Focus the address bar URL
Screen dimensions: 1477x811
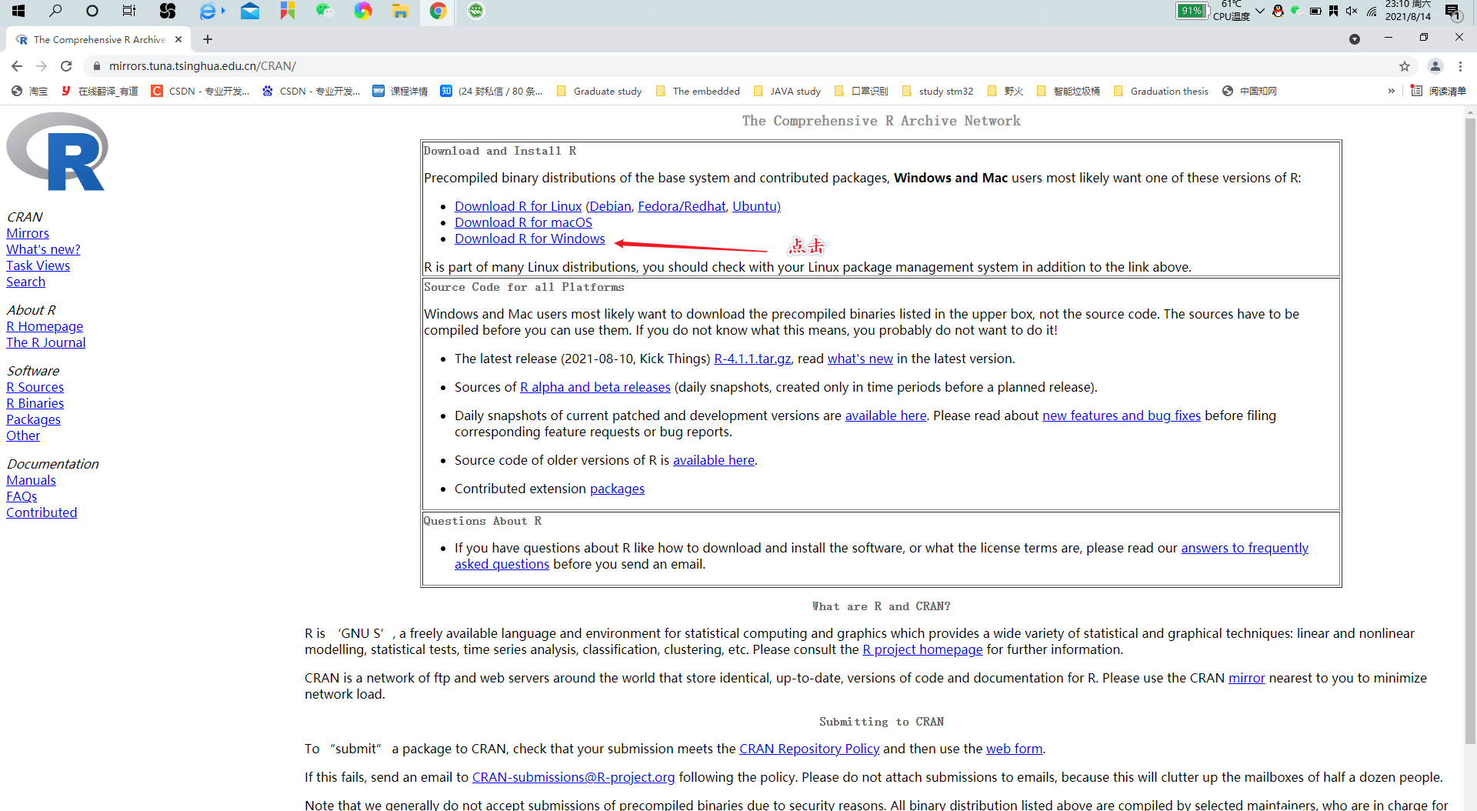click(x=202, y=66)
